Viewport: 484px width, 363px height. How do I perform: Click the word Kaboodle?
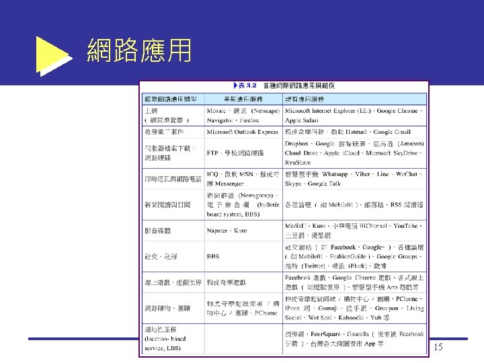351,317
